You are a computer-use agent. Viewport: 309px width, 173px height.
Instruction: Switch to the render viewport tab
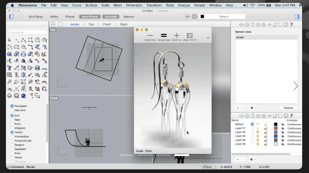(74, 24)
